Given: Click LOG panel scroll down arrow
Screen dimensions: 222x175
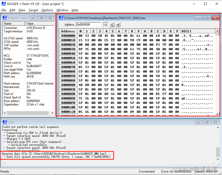Looking at the screenshot, I should [x=218, y=159].
